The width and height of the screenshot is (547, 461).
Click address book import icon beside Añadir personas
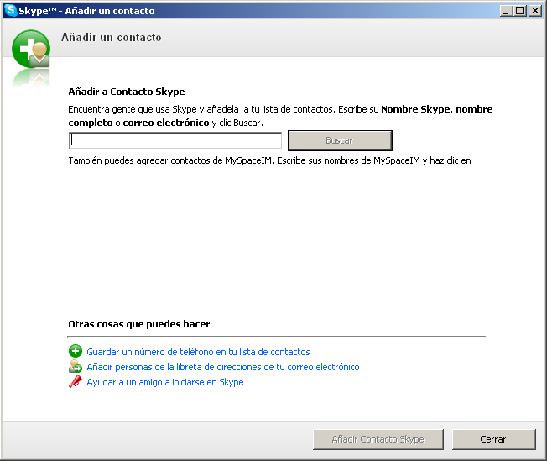[76, 366]
